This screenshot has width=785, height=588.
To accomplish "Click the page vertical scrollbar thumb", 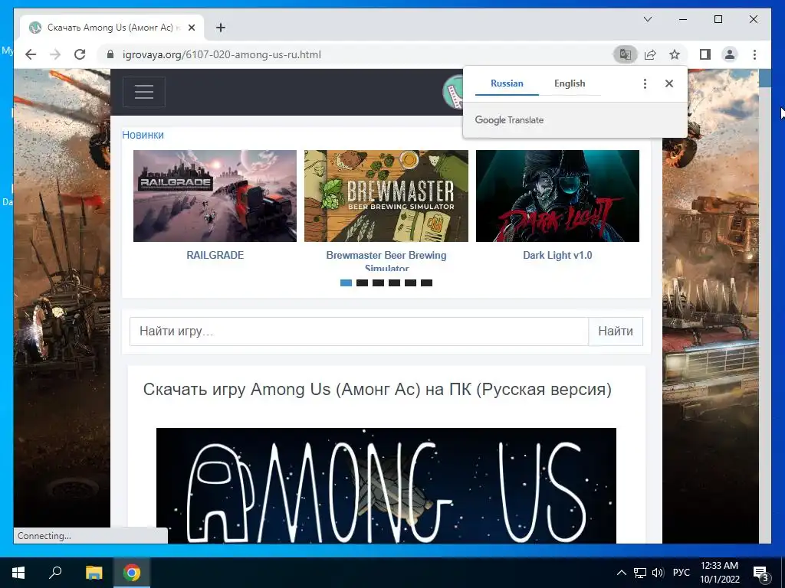I will [765, 79].
